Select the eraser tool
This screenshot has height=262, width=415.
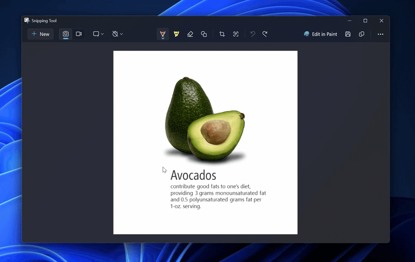tap(190, 34)
